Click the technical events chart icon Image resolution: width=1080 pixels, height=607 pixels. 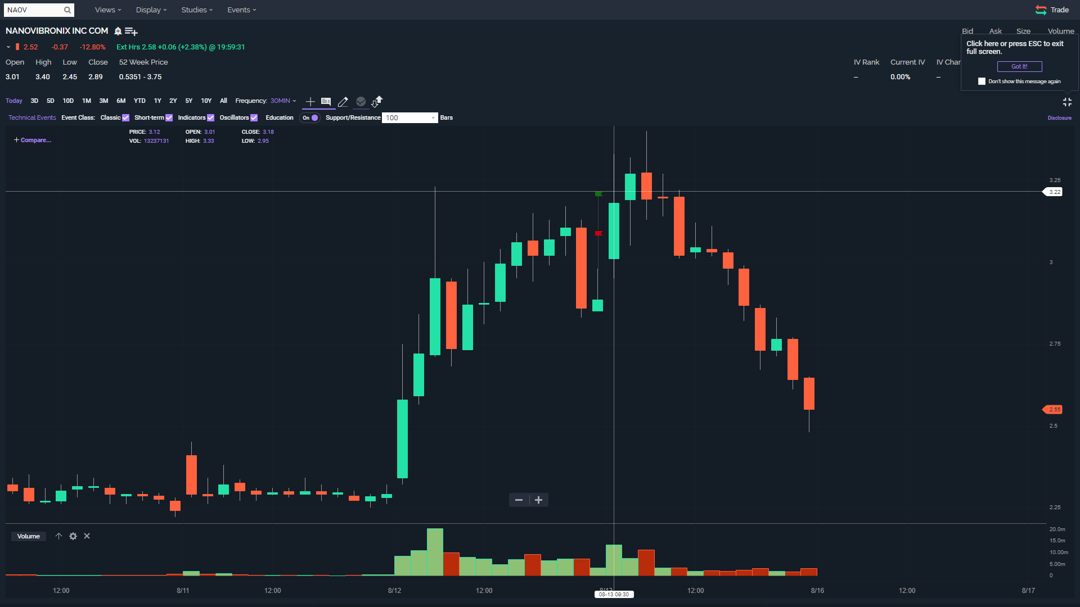click(x=361, y=102)
